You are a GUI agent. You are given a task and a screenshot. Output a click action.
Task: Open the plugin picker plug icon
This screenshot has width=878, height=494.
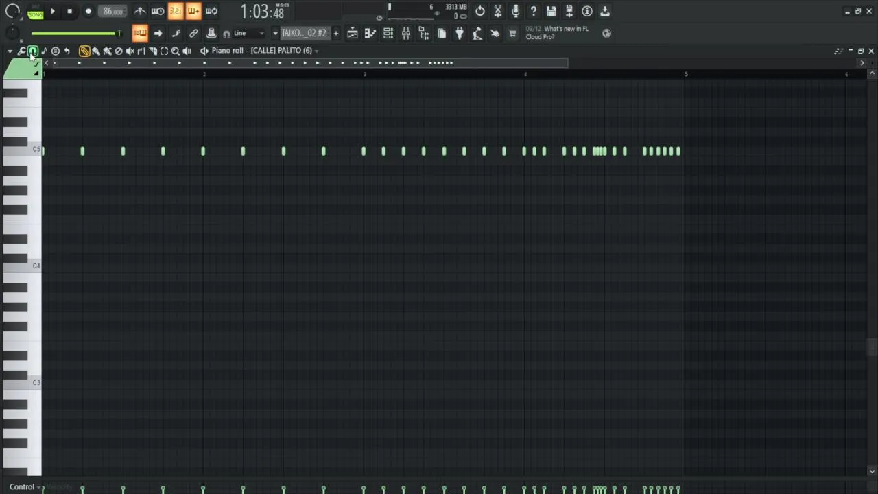click(460, 33)
